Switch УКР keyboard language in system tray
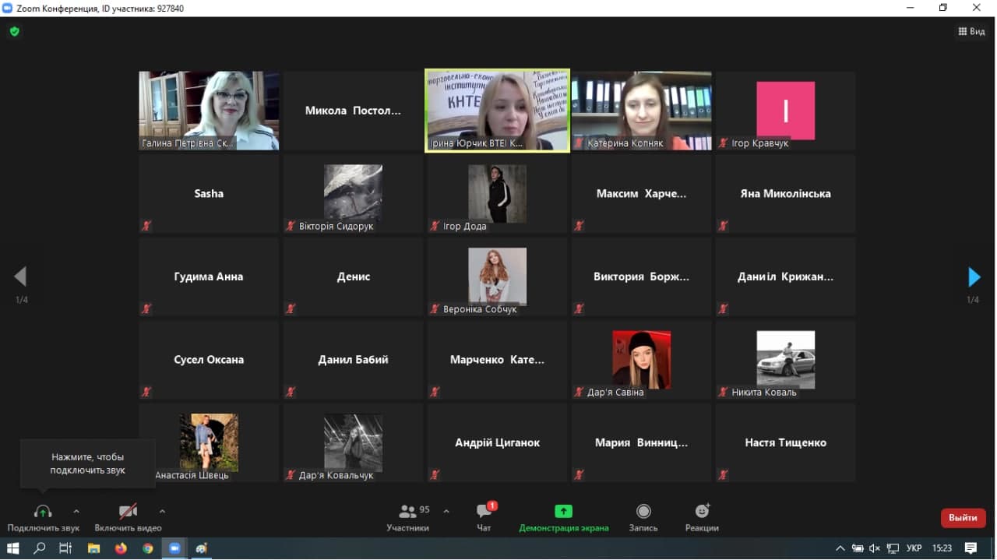The height and width of the screenshot is (560, 997). coord(914,548)
